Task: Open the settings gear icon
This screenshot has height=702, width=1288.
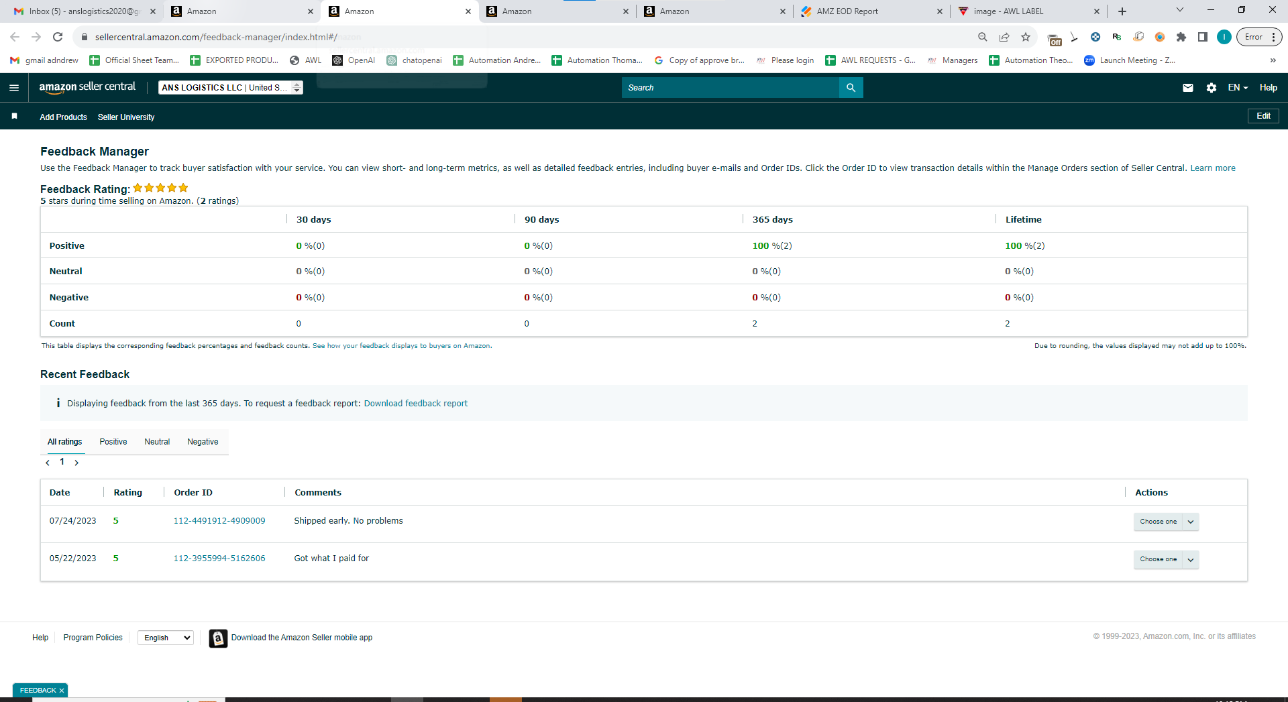Action: [1212, 88]
